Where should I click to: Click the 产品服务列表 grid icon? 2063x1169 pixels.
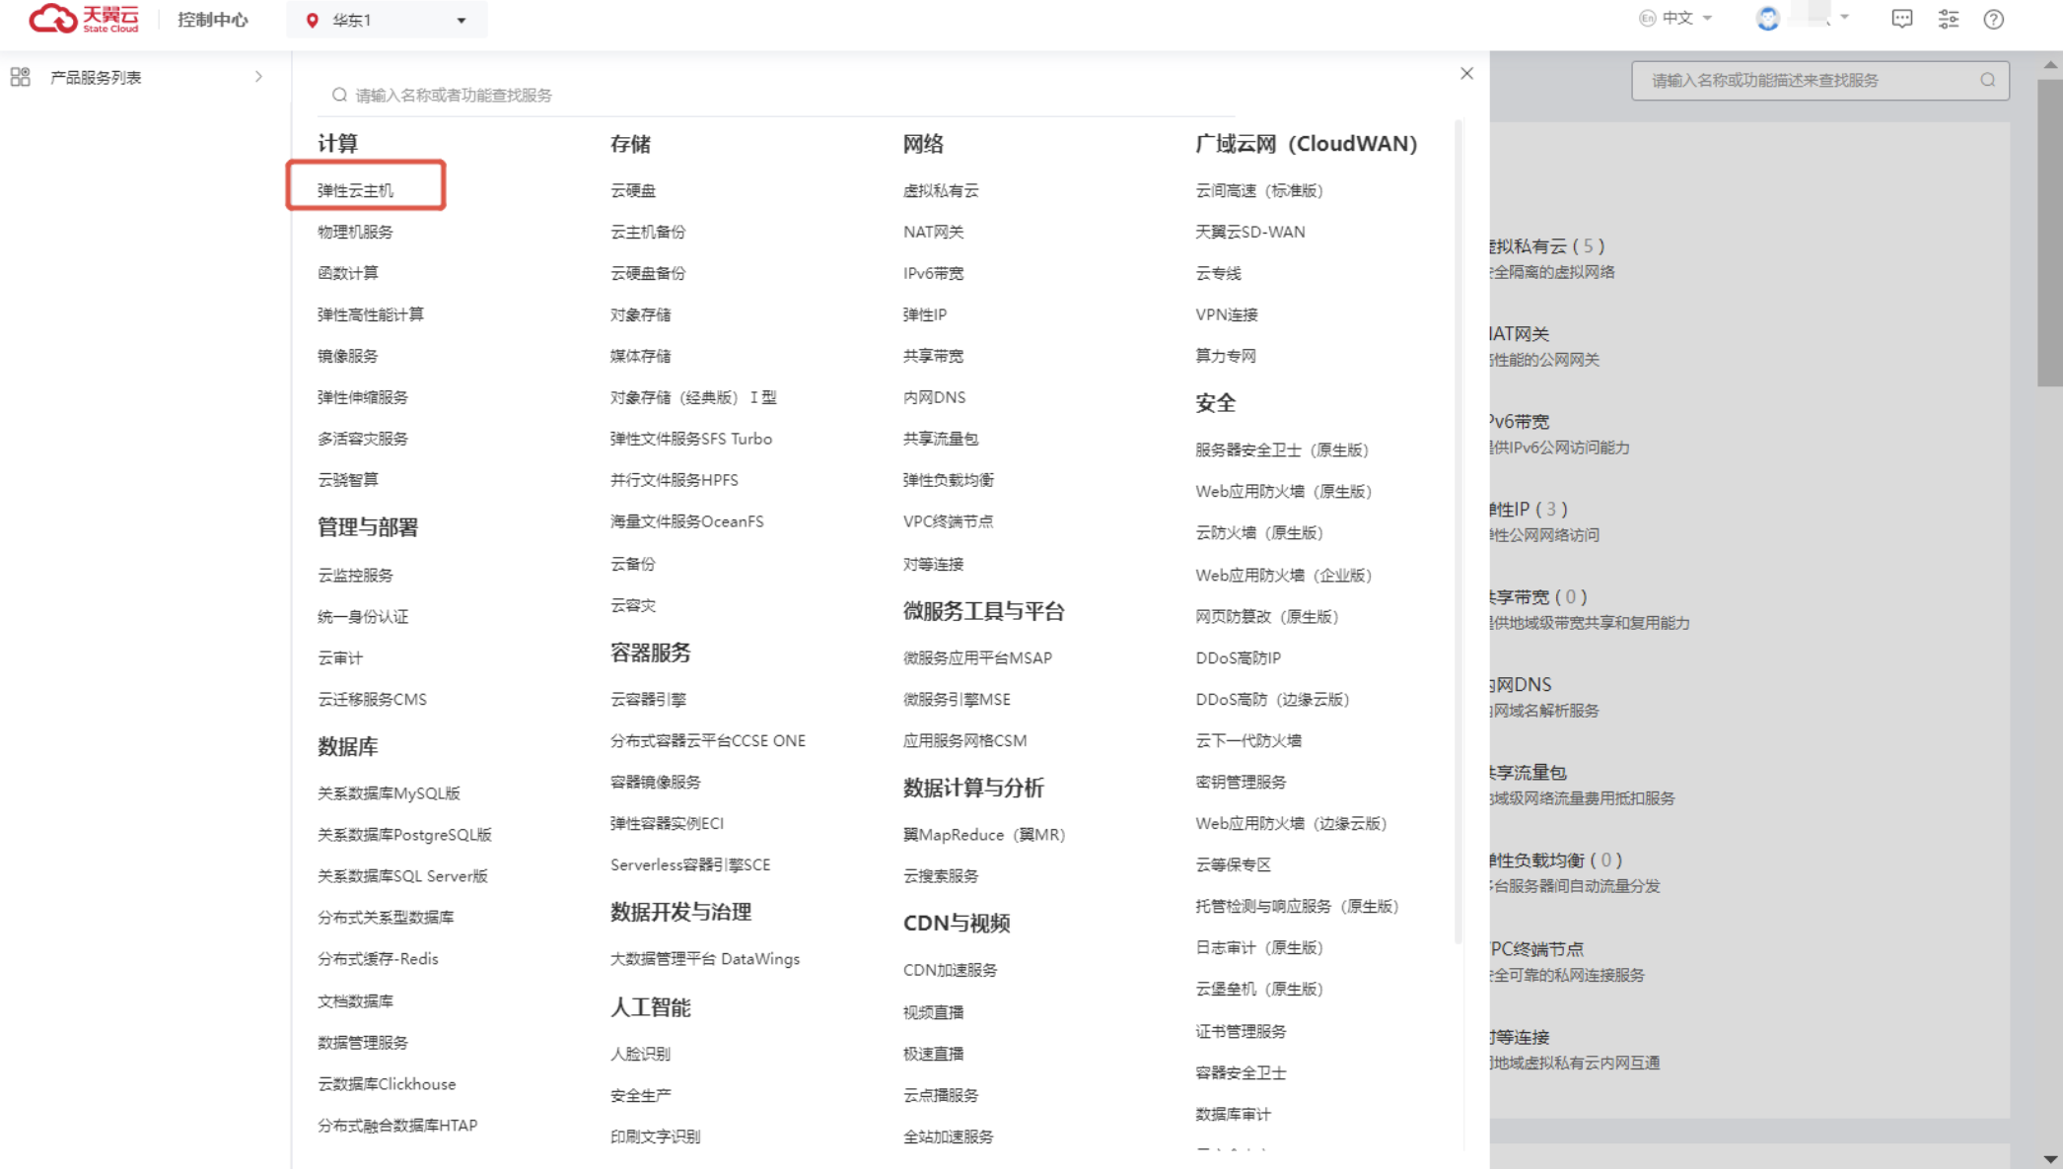pyautogui.click(x=20, y=77)
